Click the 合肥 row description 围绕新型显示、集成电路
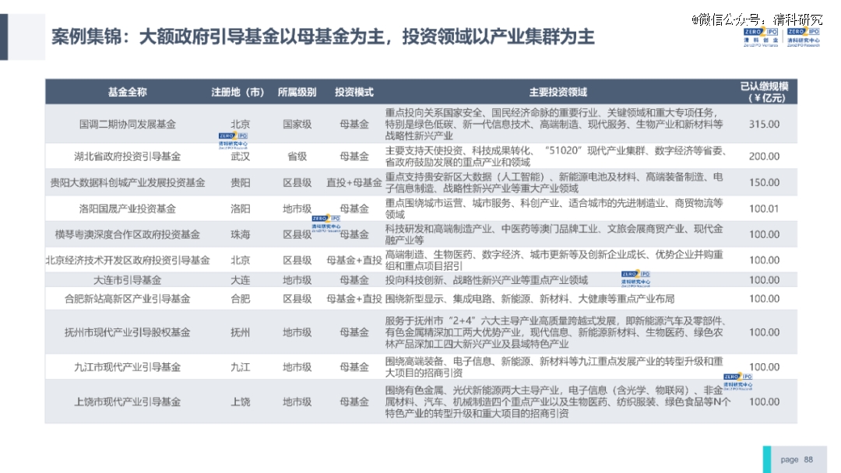Screen dimensions: 841x473 pos(530,299)
